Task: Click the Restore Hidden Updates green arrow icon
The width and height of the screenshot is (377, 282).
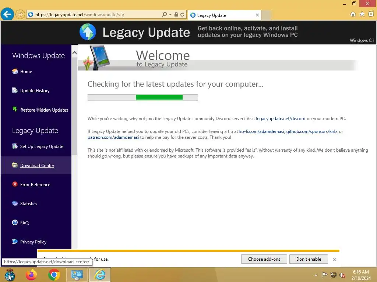Action: pos(15,109)
